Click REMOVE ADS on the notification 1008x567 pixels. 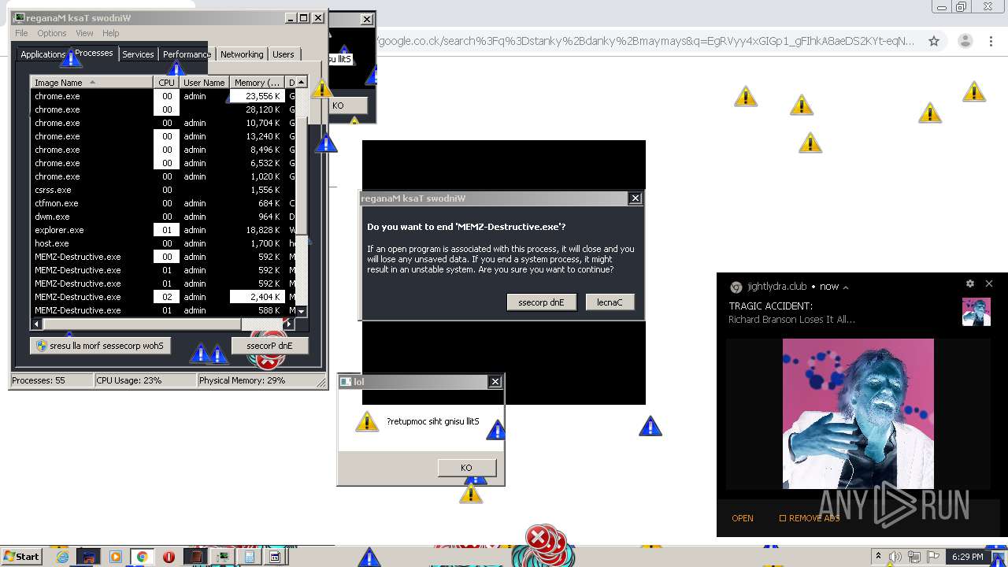tap(809, 518)
